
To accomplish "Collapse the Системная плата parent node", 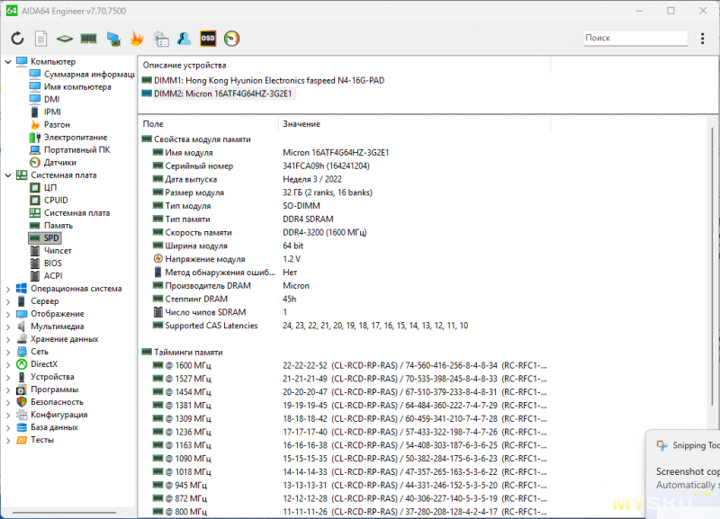I will click(x=8, y=175).
